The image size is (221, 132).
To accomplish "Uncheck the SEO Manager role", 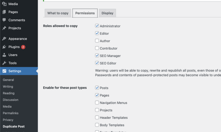I will [x=97, y=56].
